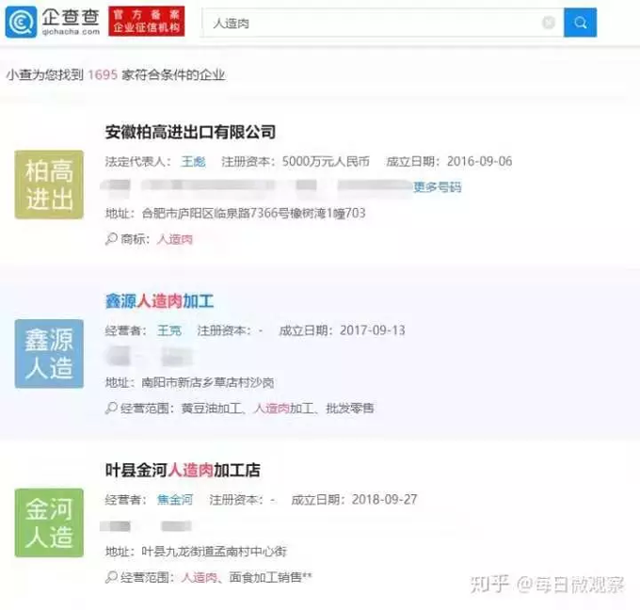Image resolution: width=640 pixels, height=610 pixels.
Task: Click operator 焦金河 link
Action: point(174,499)
